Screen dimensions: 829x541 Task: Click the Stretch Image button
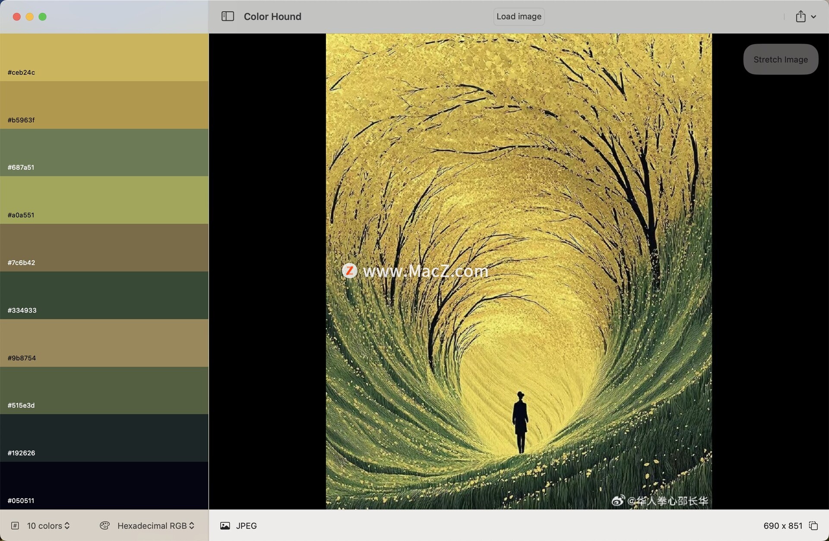pyautogui.click(x=781, y=59)
